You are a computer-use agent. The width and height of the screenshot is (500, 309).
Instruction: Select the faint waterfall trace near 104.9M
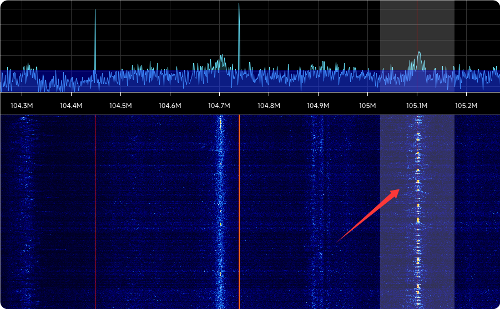click(317, 210)
